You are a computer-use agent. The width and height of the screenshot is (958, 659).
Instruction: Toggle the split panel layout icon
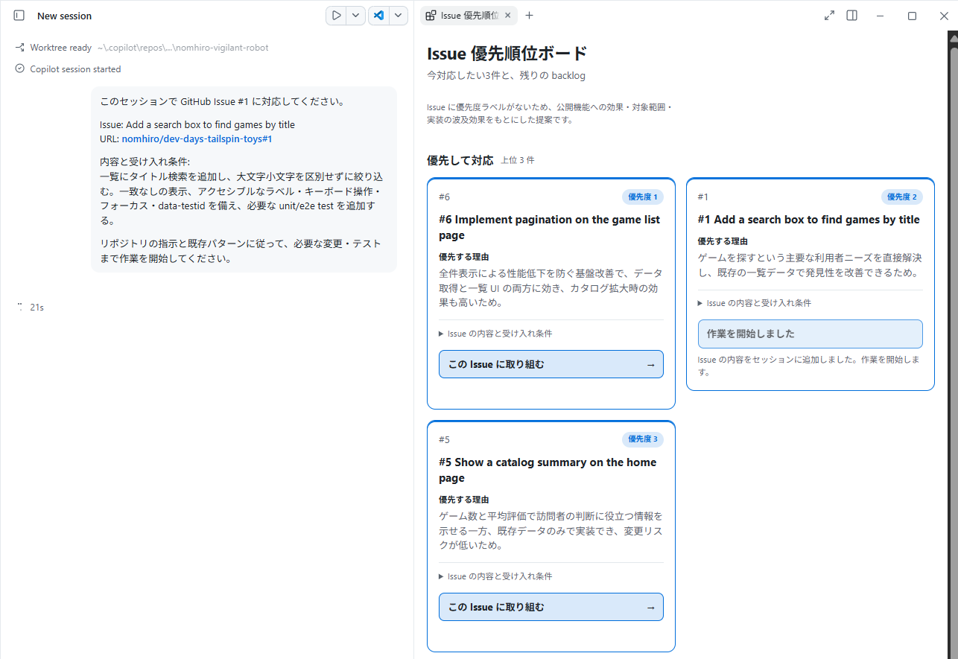(852, 16)
